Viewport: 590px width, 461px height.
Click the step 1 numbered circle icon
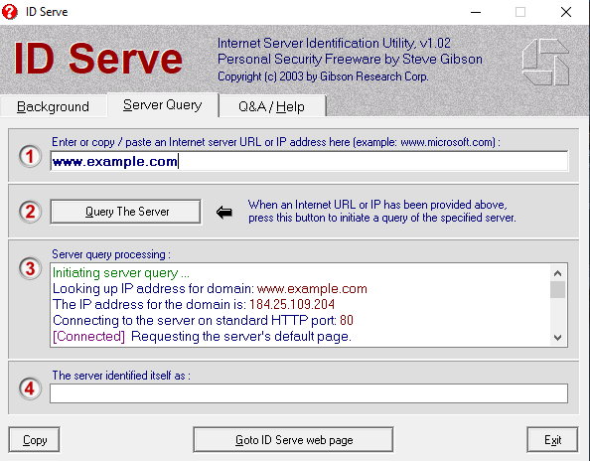click(x=30, y=156)
